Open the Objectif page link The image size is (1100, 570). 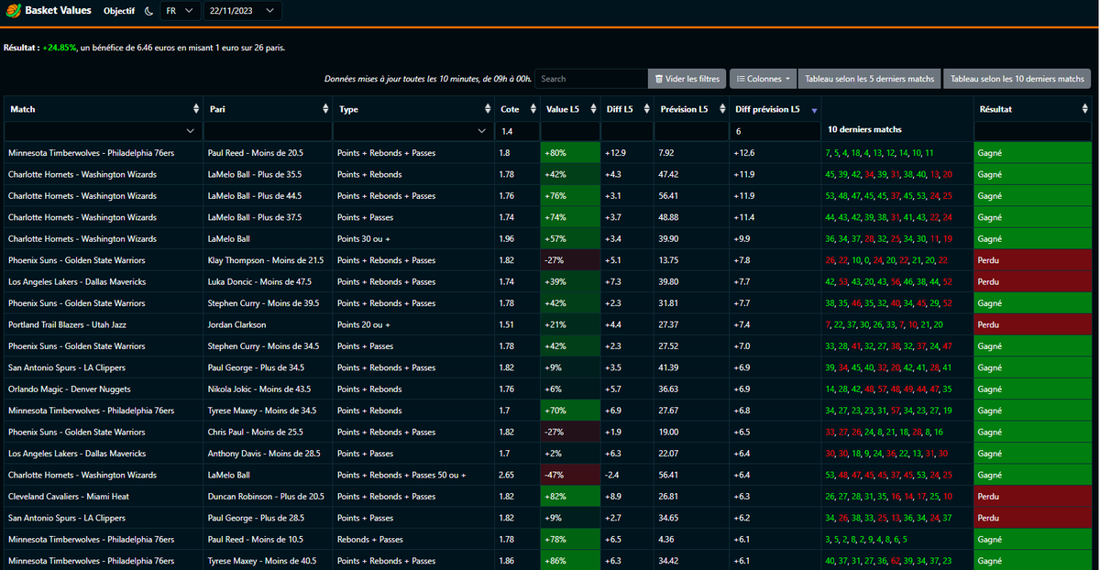(x=119, y=11)
